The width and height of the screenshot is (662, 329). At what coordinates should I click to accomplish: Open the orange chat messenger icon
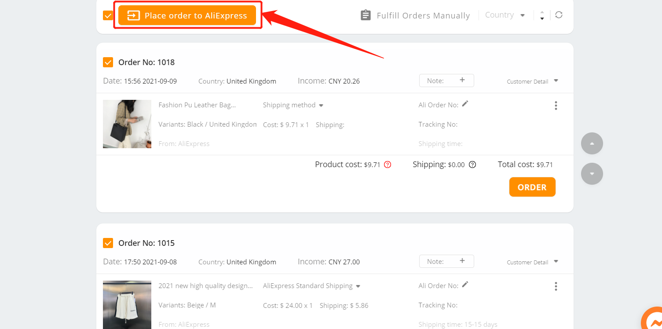tap(652, 318)
